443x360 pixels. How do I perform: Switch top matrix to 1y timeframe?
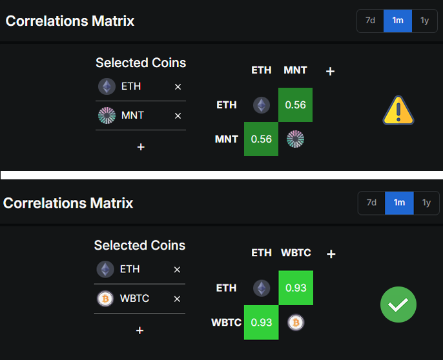click(425, 21)
